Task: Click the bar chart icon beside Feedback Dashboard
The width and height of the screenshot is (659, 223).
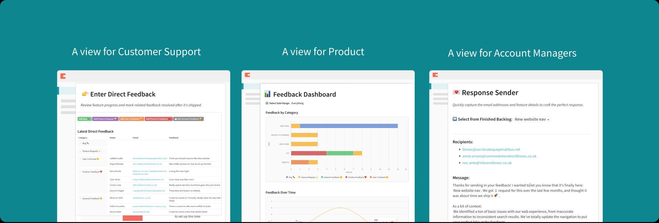Action: click(x=267, y=94)
